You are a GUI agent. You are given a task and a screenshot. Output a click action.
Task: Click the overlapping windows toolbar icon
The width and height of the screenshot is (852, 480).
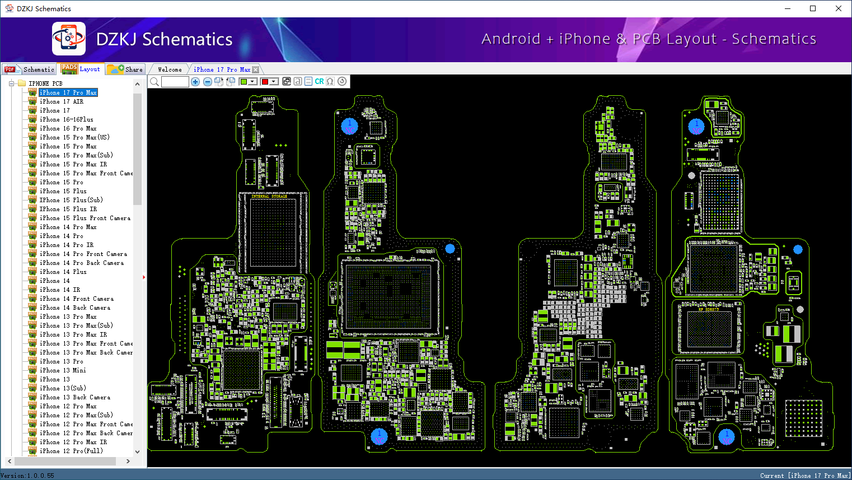(287, 81)
